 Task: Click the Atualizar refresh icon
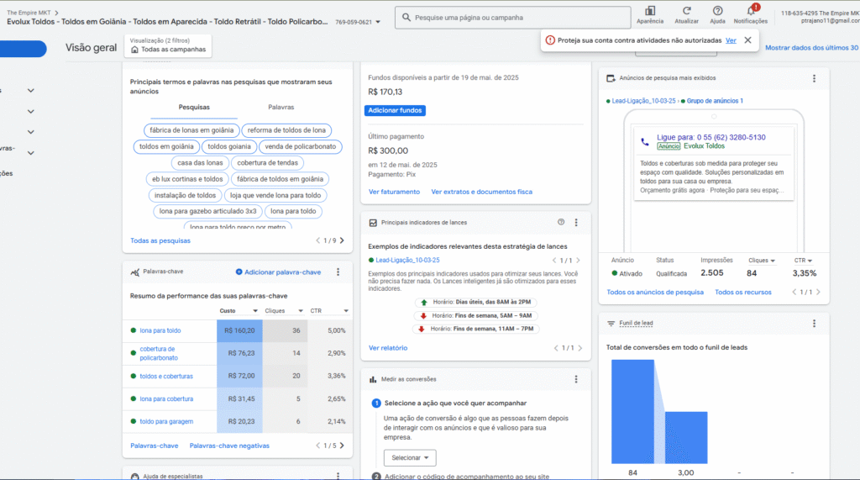[x=686, y=11]
